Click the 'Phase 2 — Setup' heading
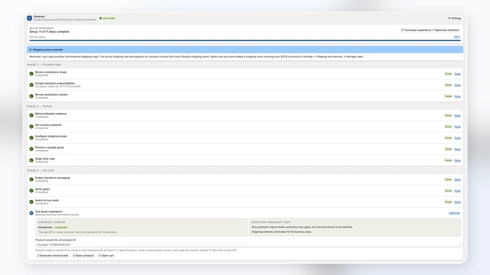 39,106
